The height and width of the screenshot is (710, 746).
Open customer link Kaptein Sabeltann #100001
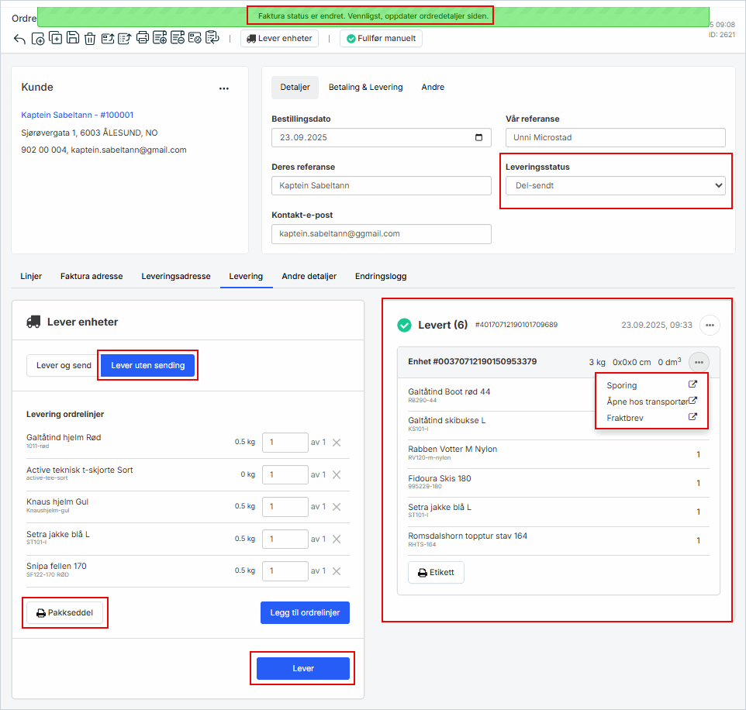(x=78, y=115)
